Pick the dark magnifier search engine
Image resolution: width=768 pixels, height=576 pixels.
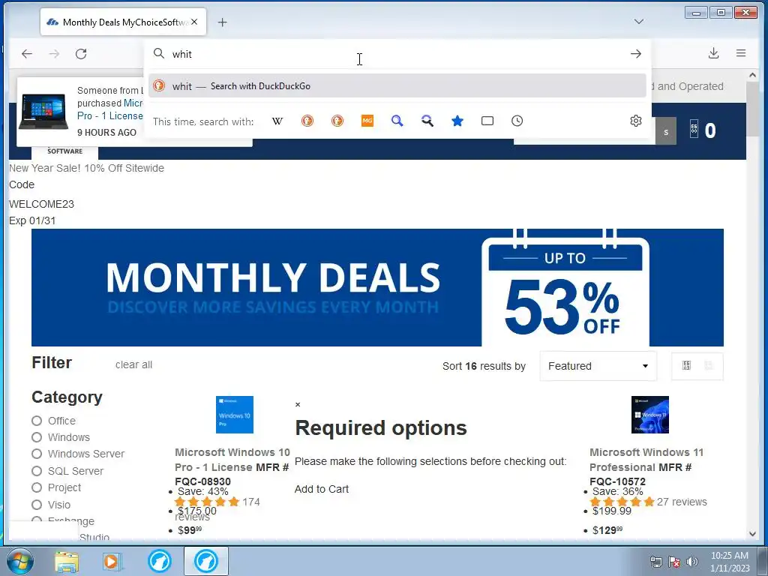427,121
